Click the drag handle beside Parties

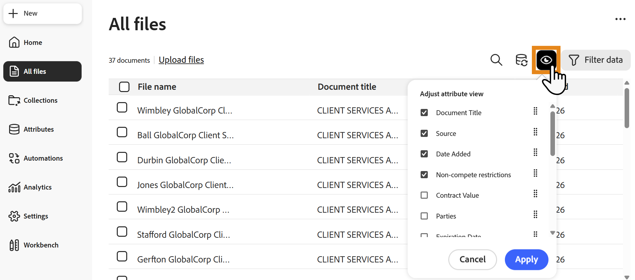click(x=535, y=214)
